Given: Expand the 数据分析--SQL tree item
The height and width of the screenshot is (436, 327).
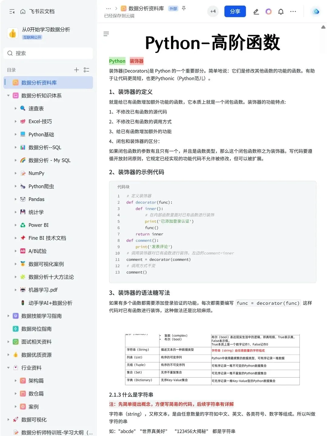Looking at the screenshot, I should click(15, 147).
